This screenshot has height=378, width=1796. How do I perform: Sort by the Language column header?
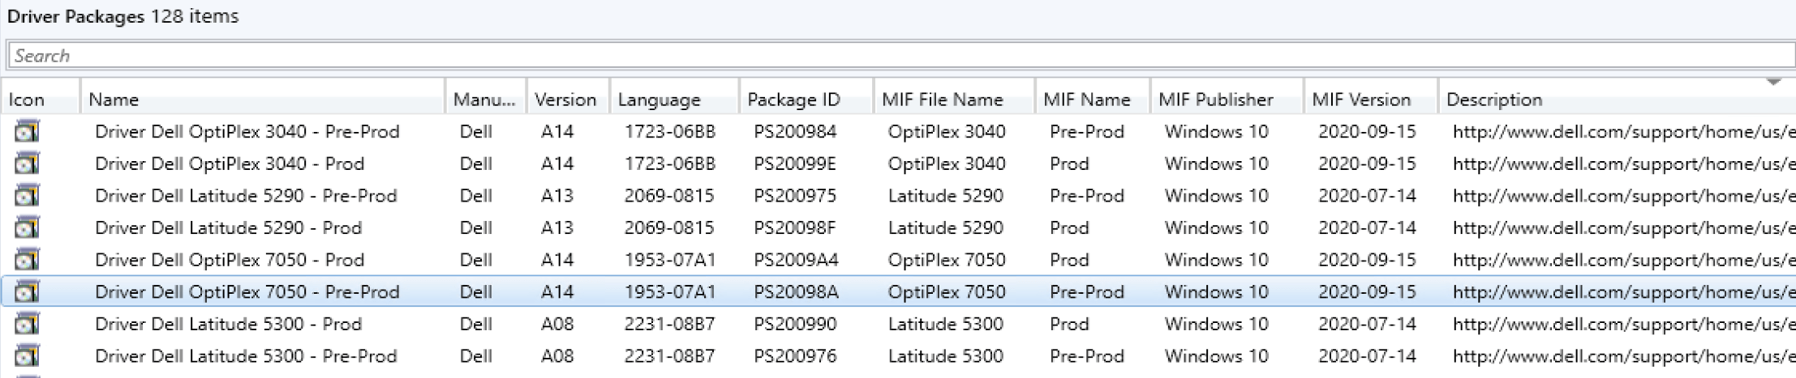click(659, 100)
